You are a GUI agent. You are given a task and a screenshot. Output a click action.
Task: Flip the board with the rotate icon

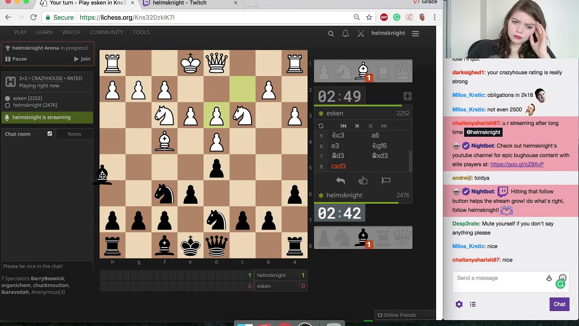pyautogui.click(x=321, y=126)
